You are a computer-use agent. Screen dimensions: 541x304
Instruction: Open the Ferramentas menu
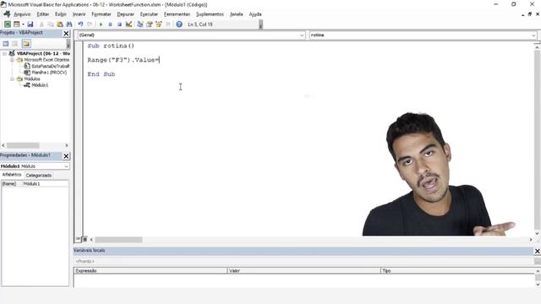coord(177,14)
